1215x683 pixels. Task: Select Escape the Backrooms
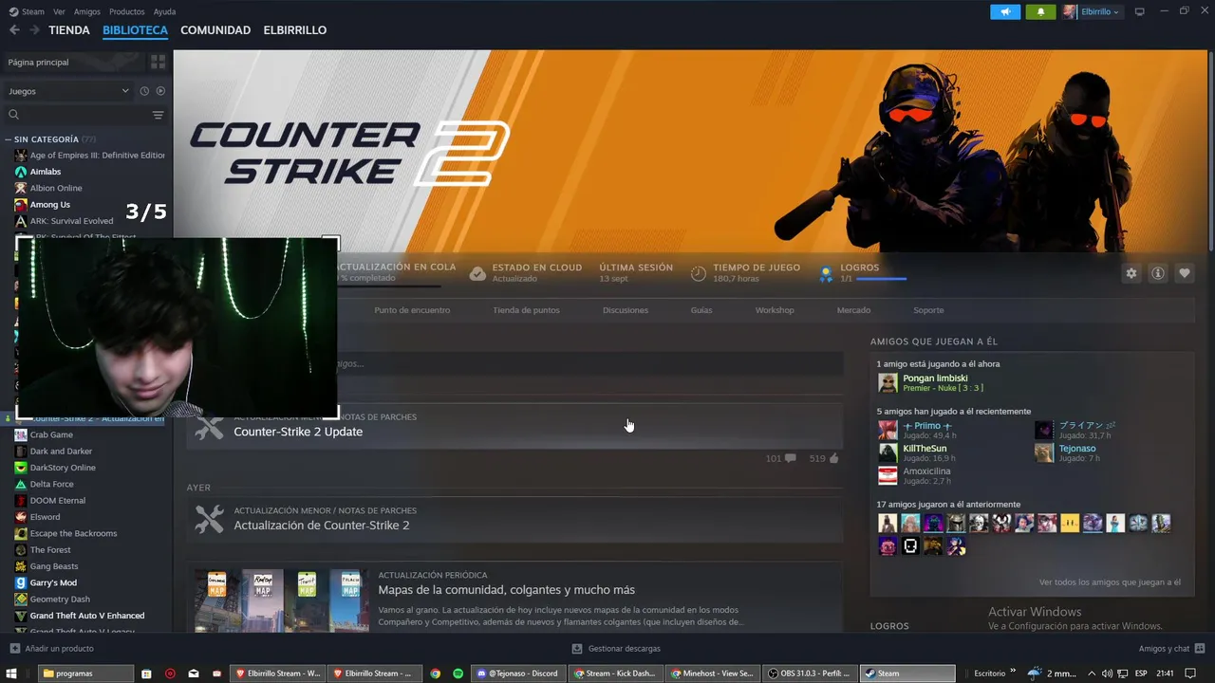click(x=73, y=533)
